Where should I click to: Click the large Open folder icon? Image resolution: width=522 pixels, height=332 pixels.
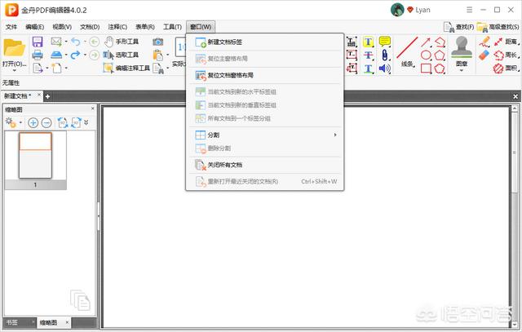click(14, 47)
